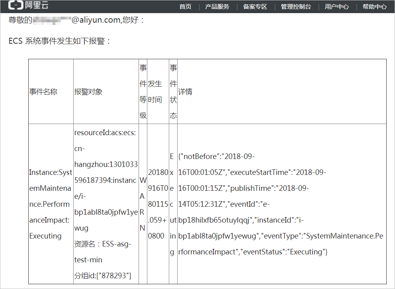Screen dimensions: 395x289
Task: Click the notBefore JSON detail text
Action: tap(216, 157)
